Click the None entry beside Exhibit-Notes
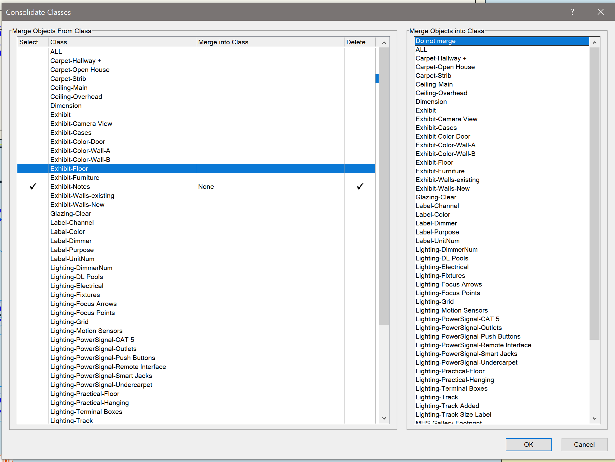 coord(206,186)
